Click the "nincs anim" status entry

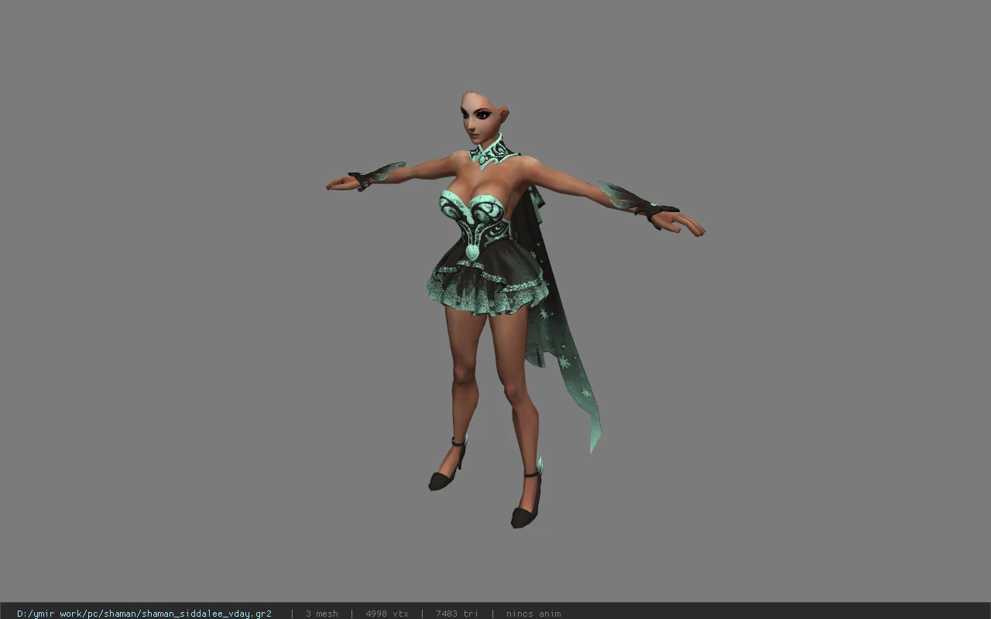point(533,614)
